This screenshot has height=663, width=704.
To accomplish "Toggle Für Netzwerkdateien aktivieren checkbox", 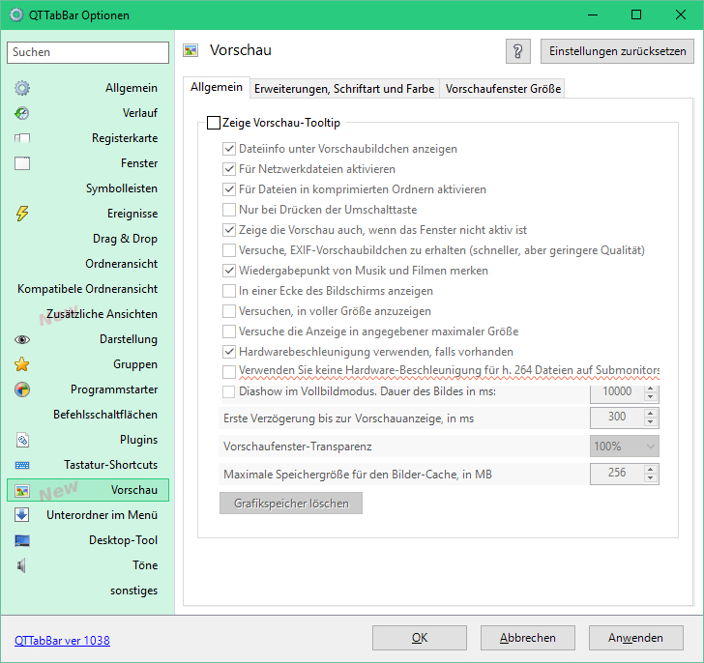I will click(x=229, y=169).
